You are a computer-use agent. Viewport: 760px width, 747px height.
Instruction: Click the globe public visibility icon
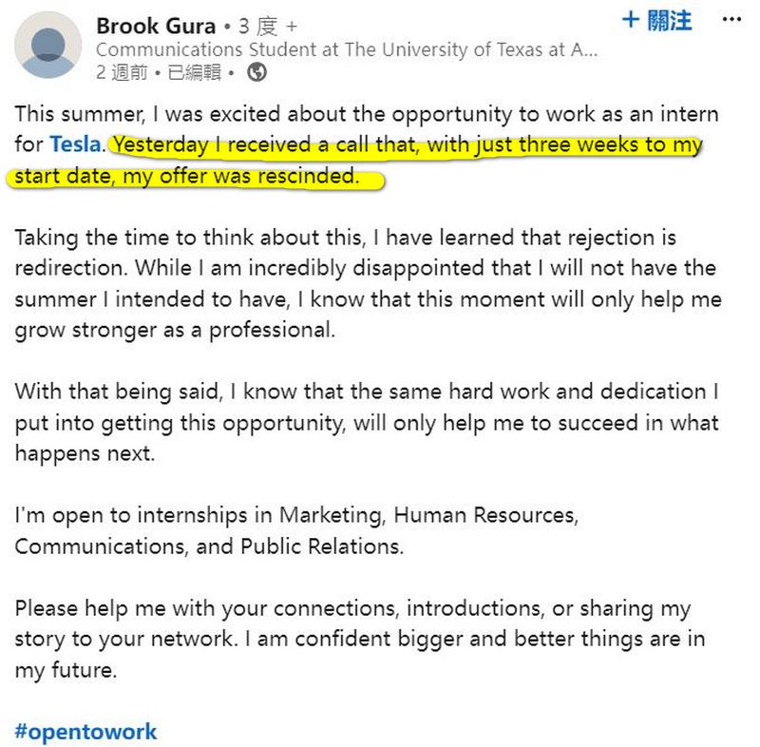(256, 73)
